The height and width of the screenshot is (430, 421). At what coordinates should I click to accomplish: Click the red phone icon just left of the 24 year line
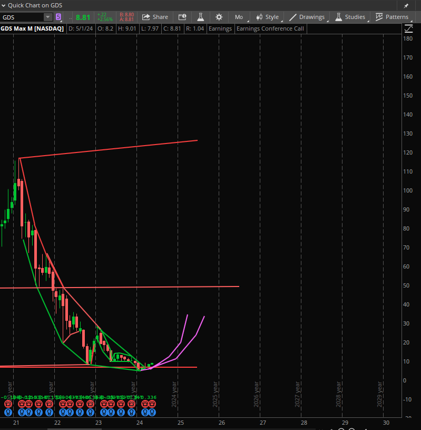click(x=132, y=404)
